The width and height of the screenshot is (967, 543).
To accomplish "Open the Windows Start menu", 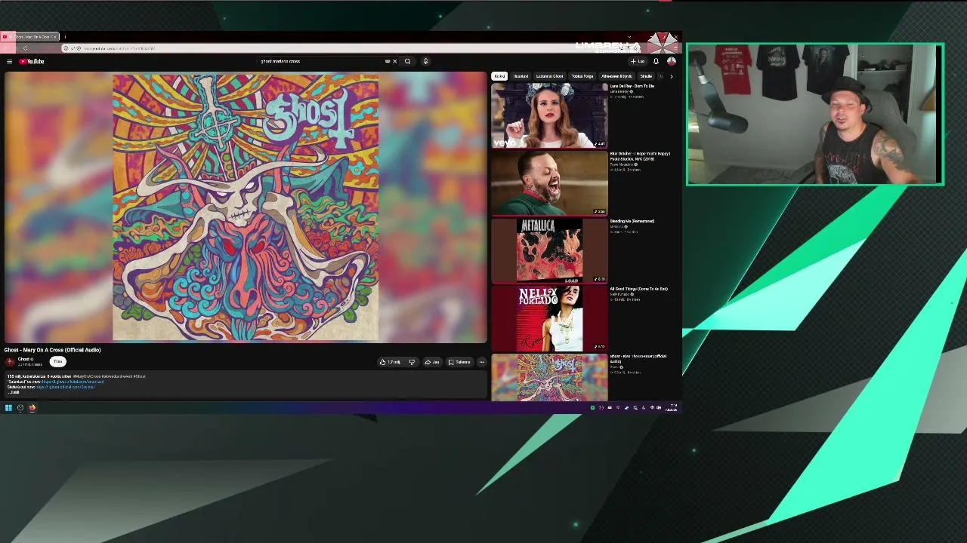I will tap(8, 408).
